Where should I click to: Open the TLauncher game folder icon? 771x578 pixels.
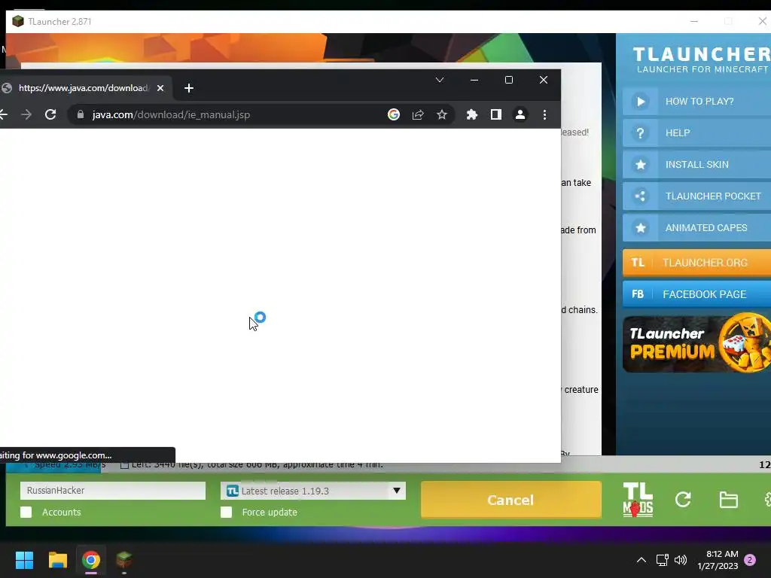point(728,500)
